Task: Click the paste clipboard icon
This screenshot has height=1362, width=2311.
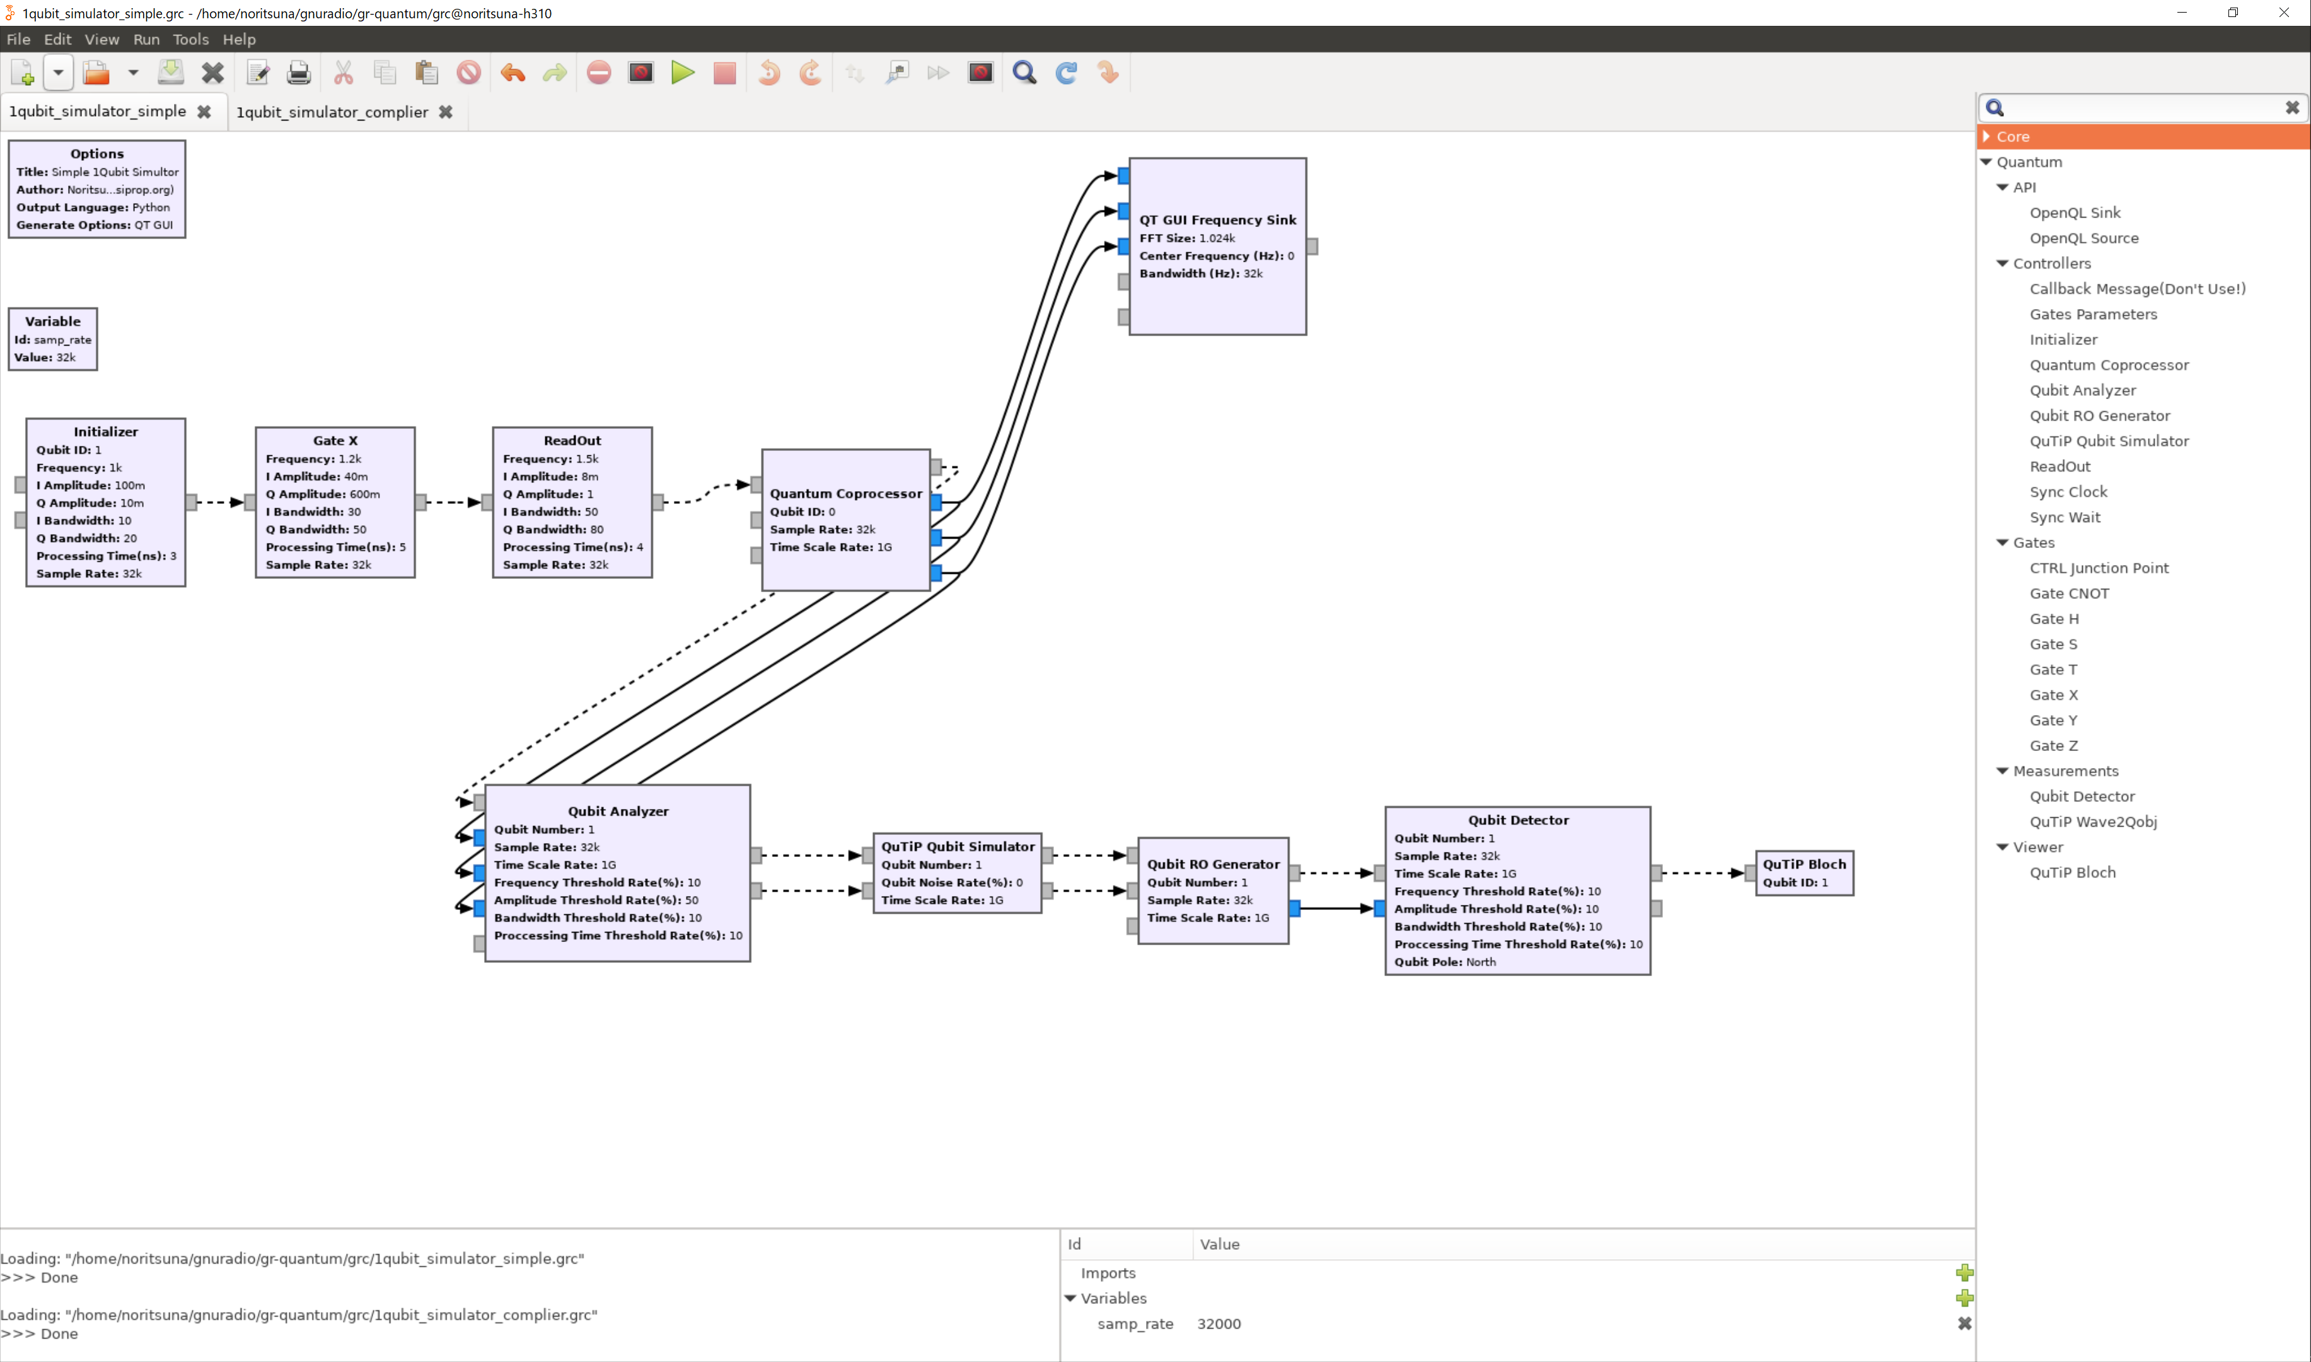Action: pos(426,73)
